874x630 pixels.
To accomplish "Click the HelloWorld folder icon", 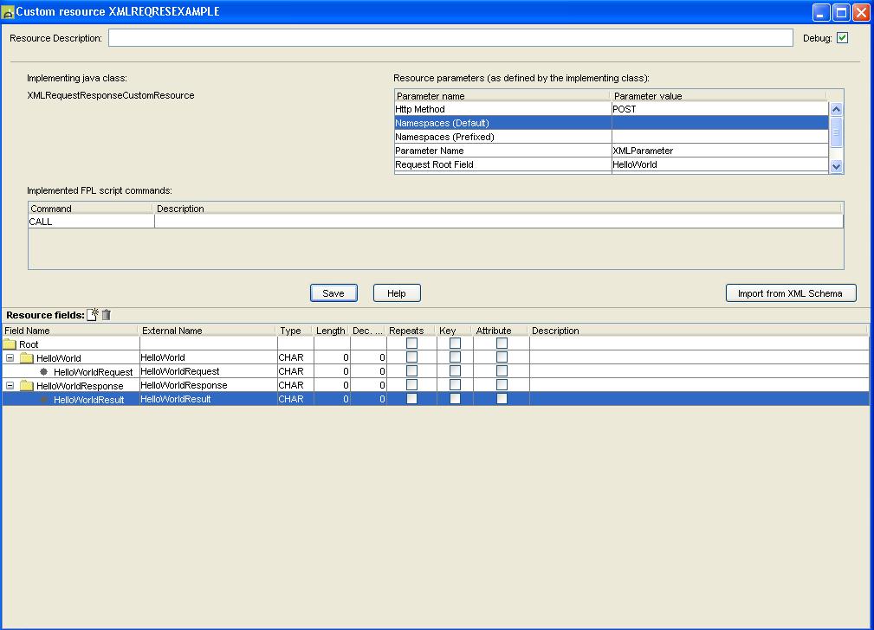I will 27,358.
